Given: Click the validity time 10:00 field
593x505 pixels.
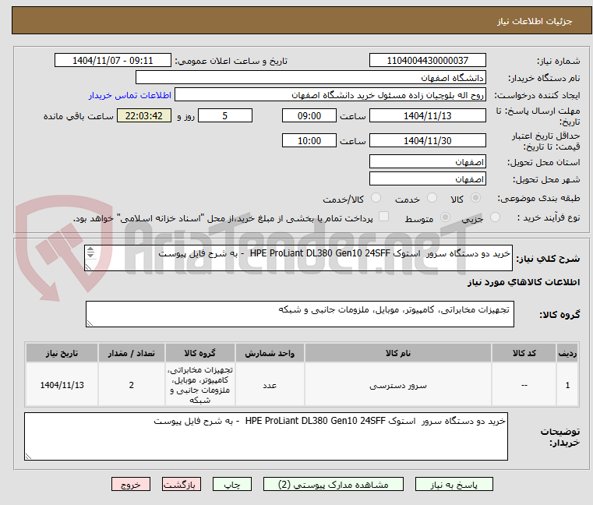Looking at the screenshot, I should click(309, 141).
